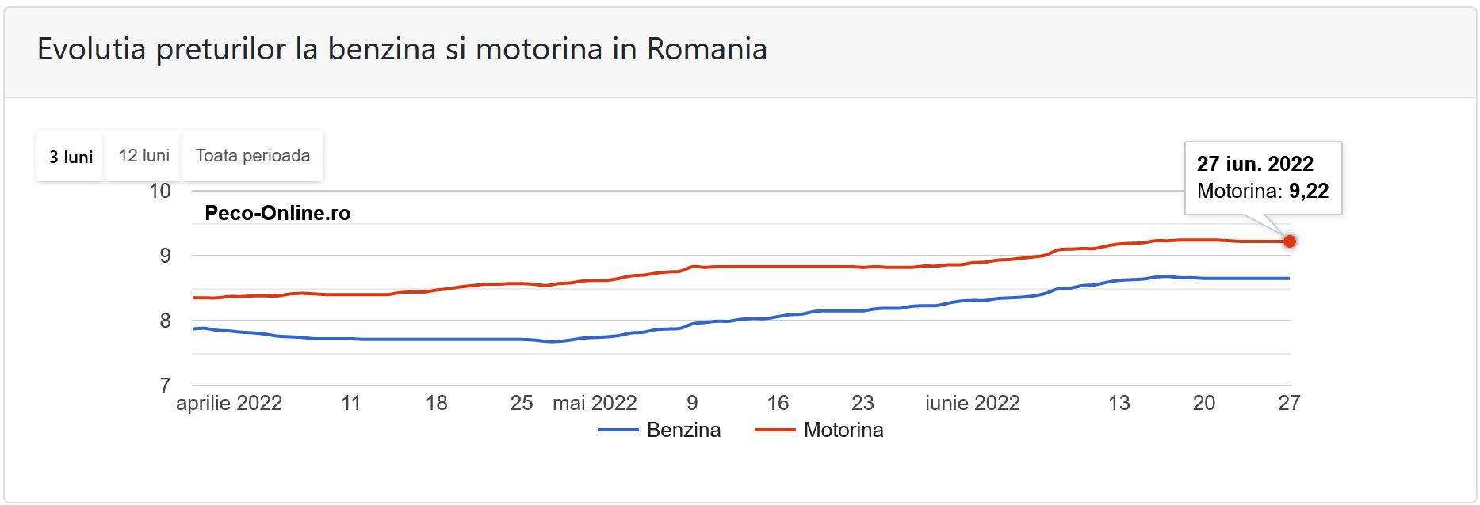Screen dimensions: 1480x505
Task: Click the 10 value on vertical axis
Action: tap(160, 191)
